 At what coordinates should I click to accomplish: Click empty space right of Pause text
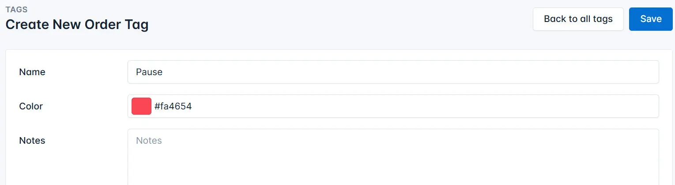(x=397, y=72)
